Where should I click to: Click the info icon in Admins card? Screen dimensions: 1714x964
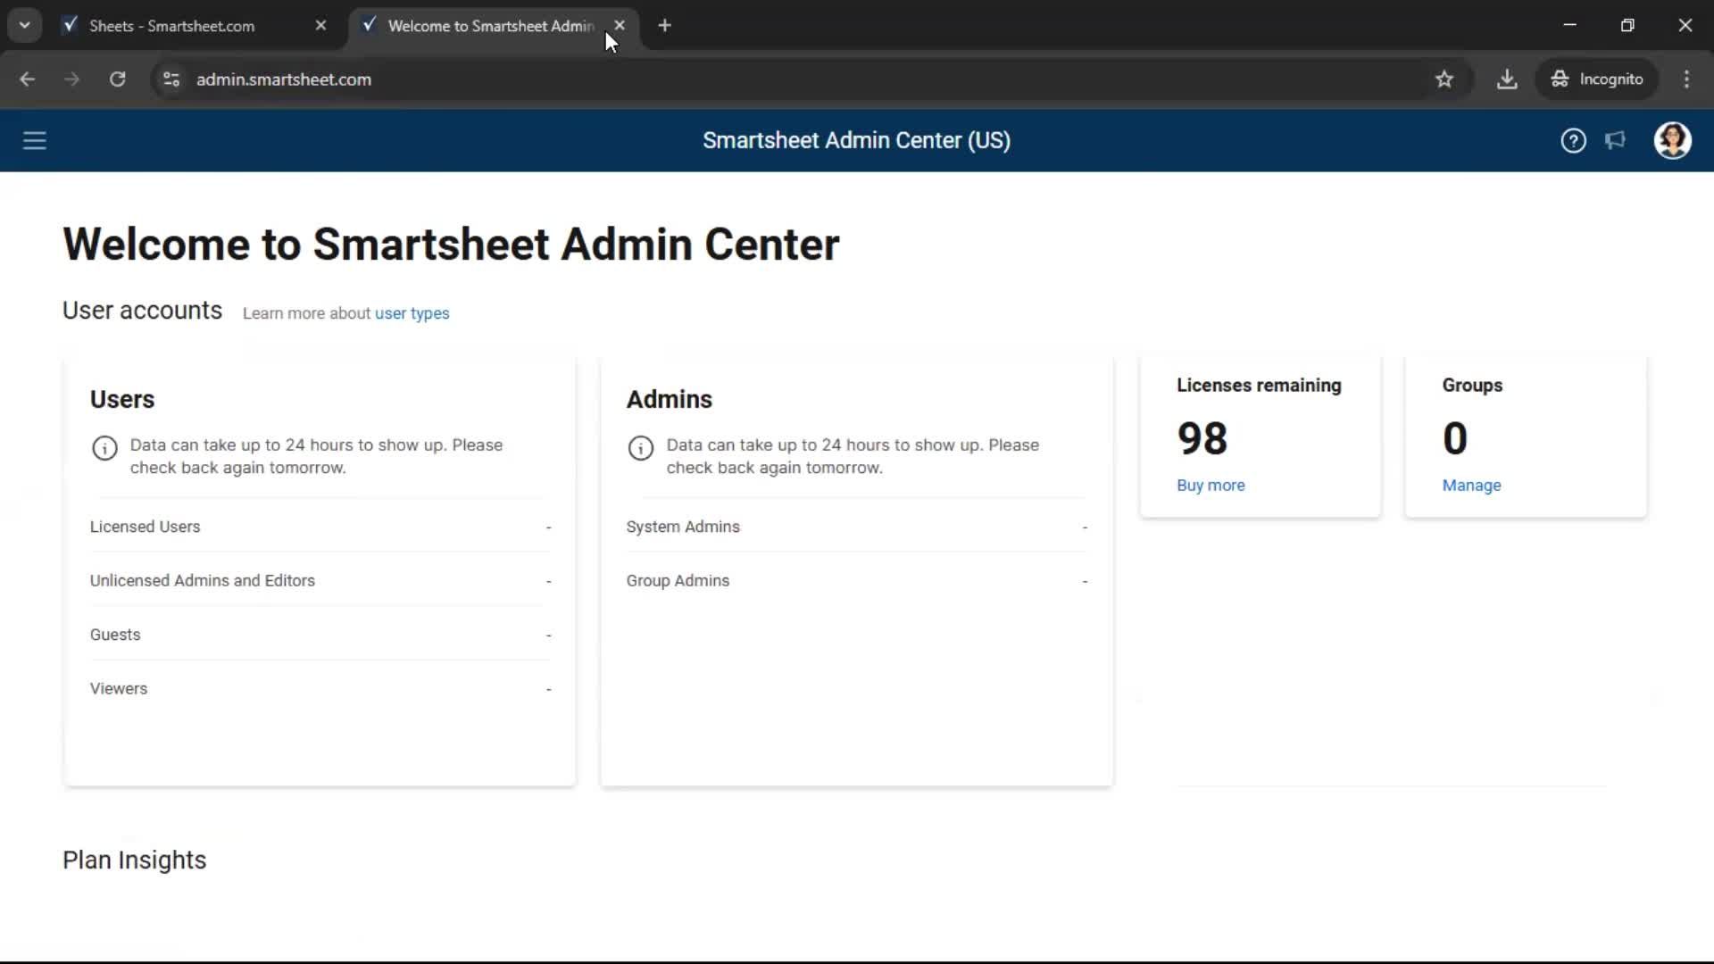point(640,448)
